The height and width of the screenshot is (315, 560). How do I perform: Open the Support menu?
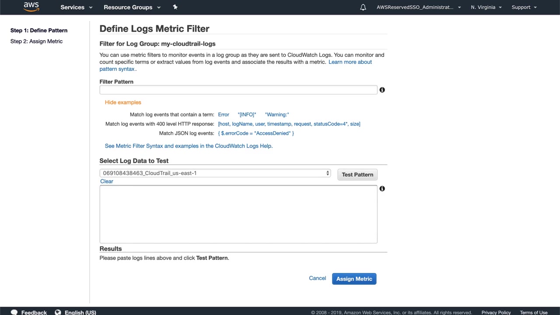click(524, 7)
